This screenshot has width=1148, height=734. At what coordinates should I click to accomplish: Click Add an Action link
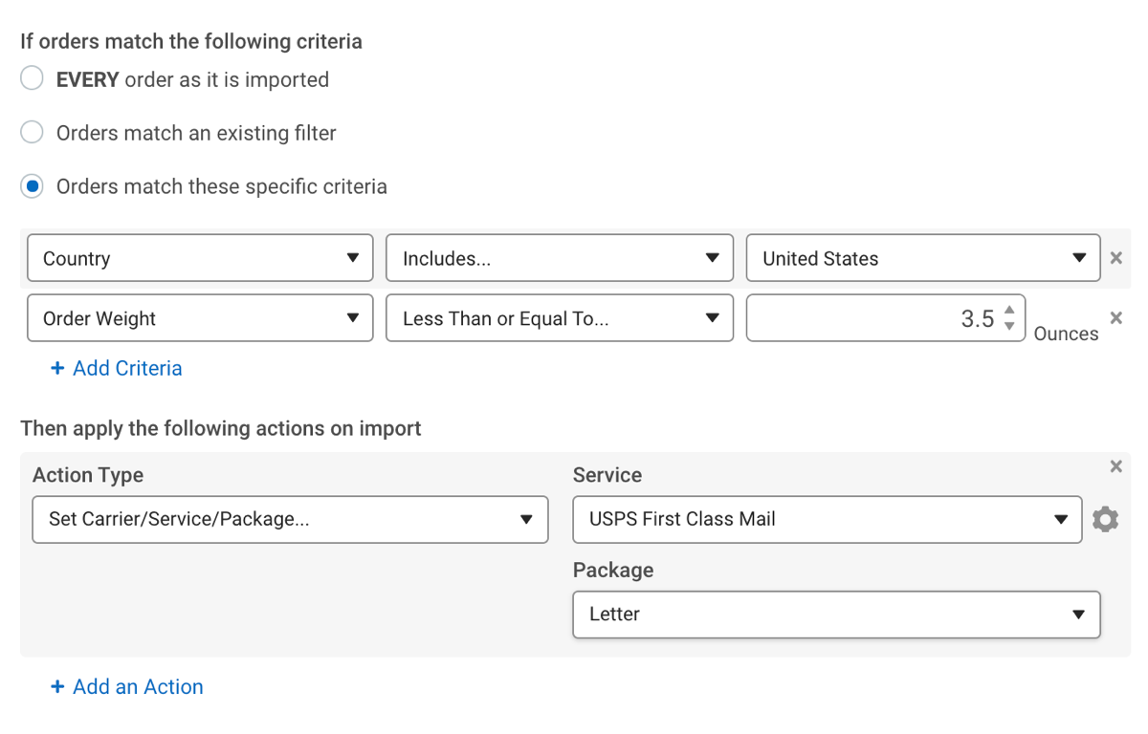coord(127,686)
